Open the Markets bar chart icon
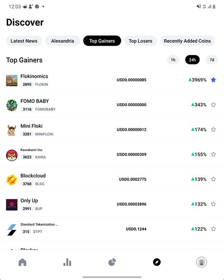Screen dimensions: 224x280 coord(67,262)
